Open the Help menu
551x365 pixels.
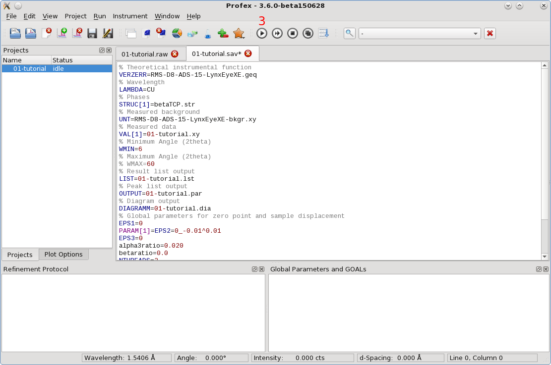[x=193, y=16]
